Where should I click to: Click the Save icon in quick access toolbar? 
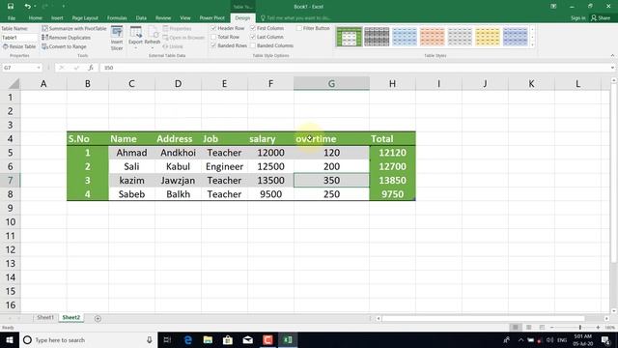click(x=11, y=7)
